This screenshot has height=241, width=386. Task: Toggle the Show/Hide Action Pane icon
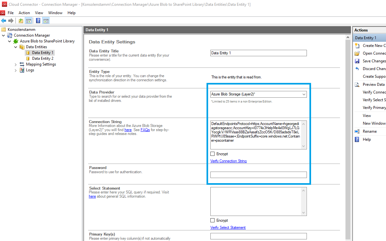click(x=46, y=21)
